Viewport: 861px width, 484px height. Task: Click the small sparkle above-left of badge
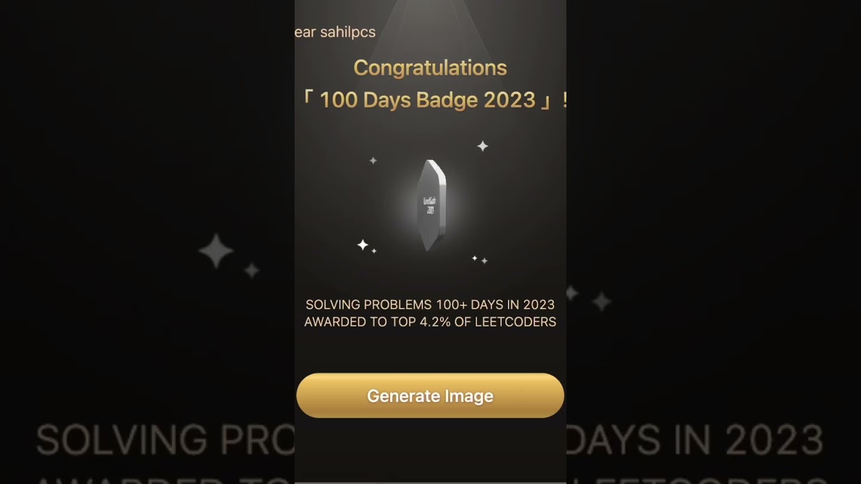[x=373, y=161]
